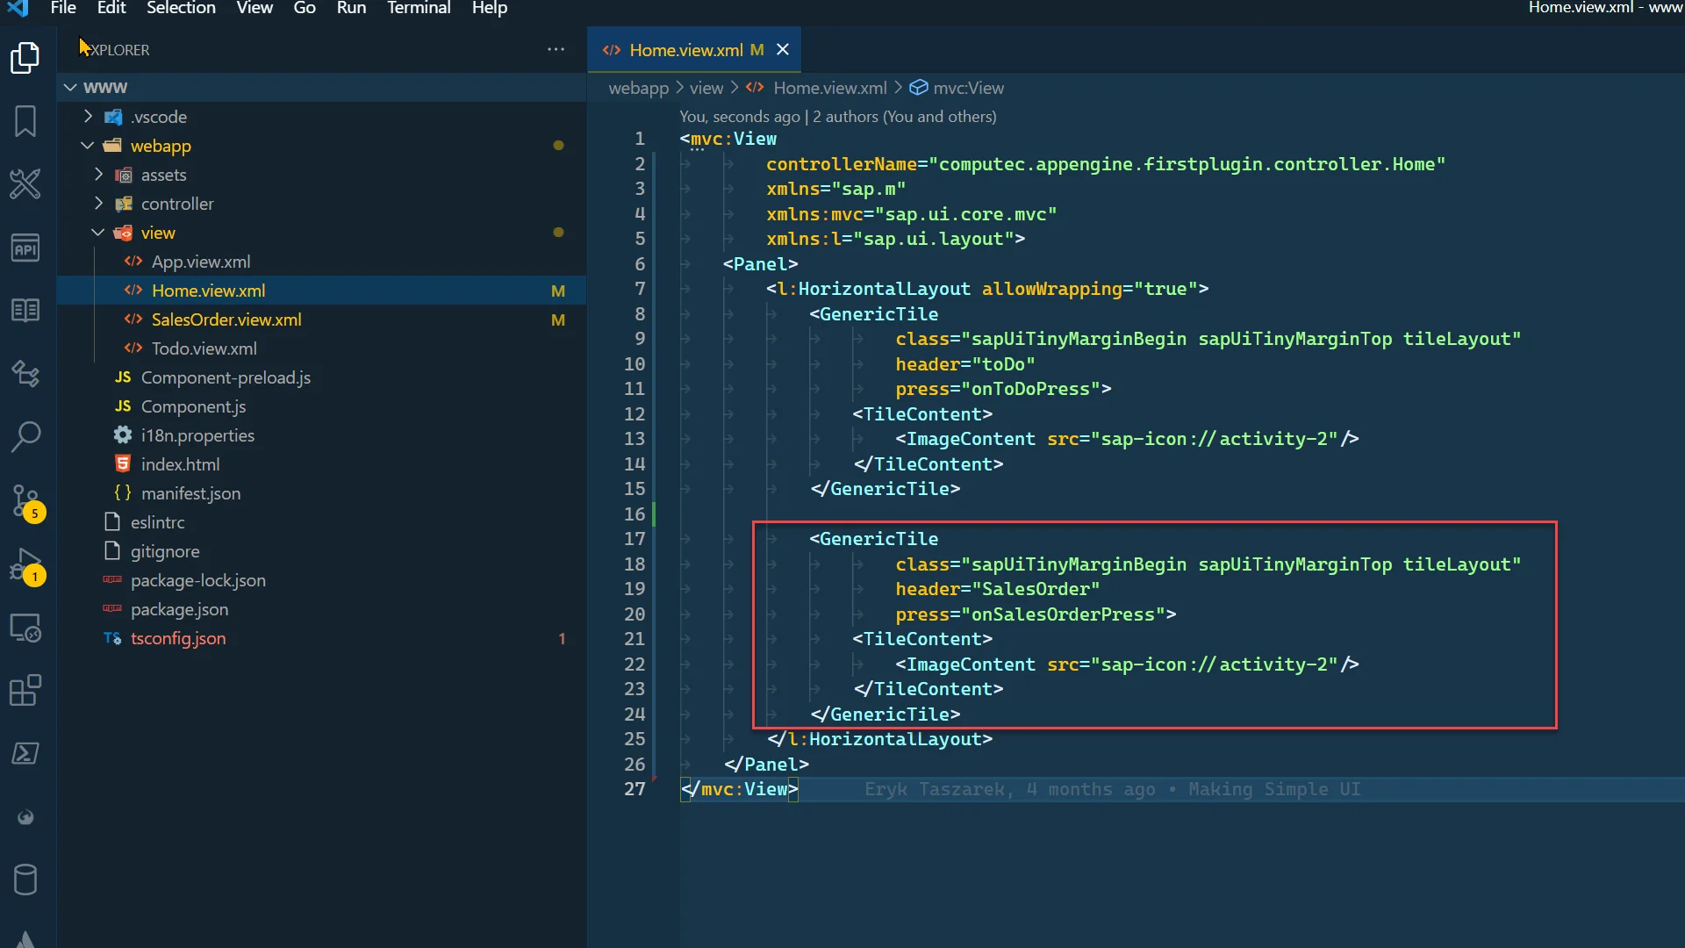The image size is (1685, 948).
Task: Click the Selection menu item
Action: click(181, 10)
